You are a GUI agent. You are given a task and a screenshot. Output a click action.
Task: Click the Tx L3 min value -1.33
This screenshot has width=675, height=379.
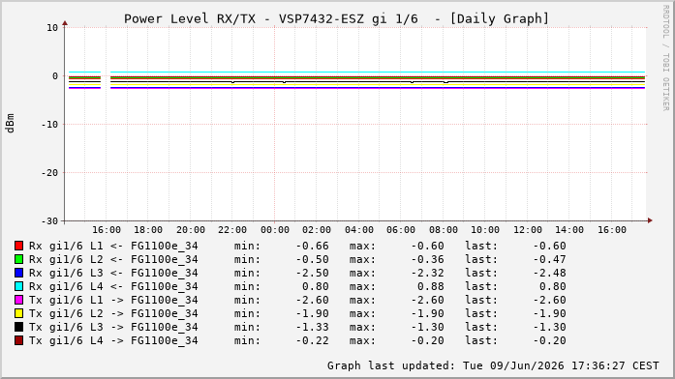(x=312, y=327)
